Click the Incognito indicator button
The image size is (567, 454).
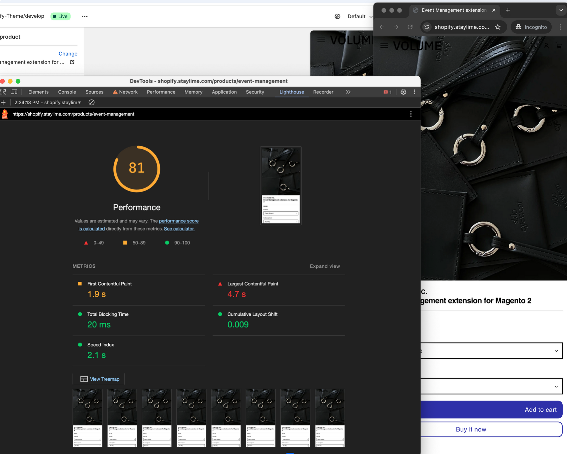(531, 27)
